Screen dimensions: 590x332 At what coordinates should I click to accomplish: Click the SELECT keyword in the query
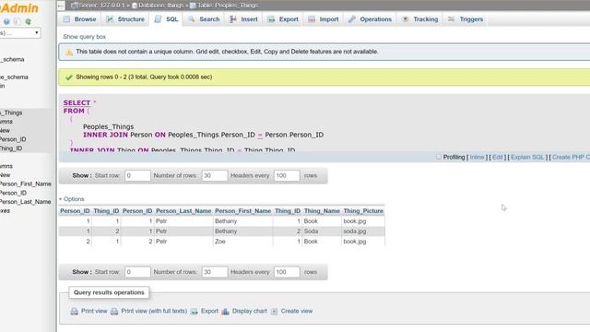click(77, 102)
